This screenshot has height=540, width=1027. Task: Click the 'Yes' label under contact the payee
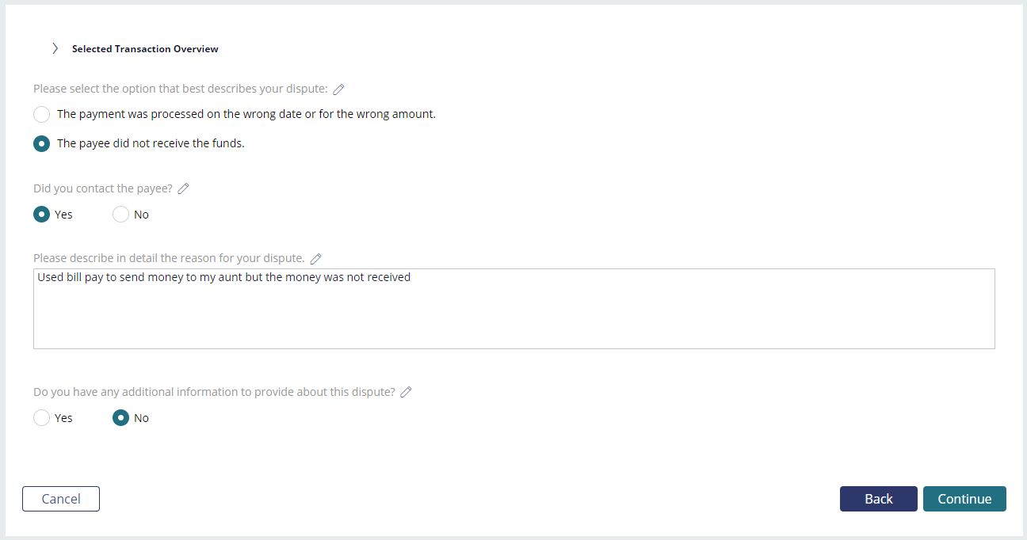coord(63,215)
